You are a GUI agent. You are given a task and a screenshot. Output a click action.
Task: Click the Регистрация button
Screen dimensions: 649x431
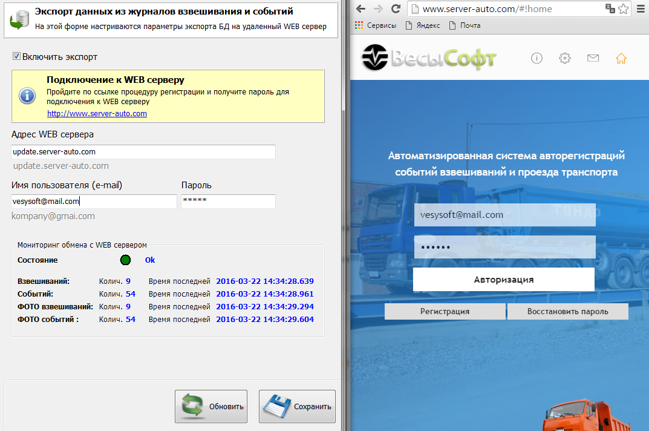[x=445, y=312]
